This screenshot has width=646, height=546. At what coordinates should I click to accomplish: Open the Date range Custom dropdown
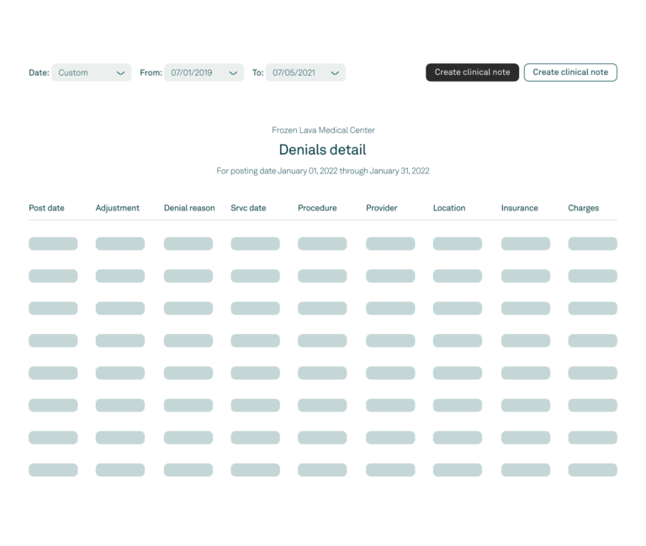pos(91,72)
